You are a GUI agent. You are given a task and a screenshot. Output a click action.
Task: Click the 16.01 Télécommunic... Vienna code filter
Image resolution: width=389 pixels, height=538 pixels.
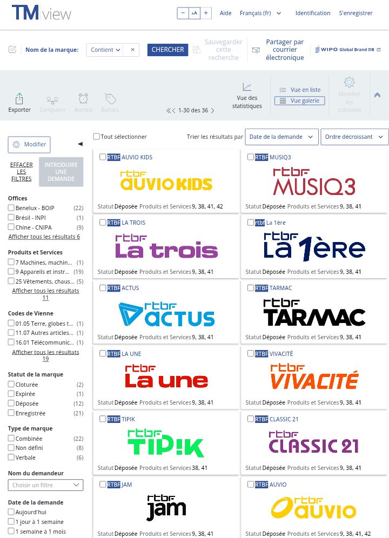pyautogui.click(x=11, y=342)
